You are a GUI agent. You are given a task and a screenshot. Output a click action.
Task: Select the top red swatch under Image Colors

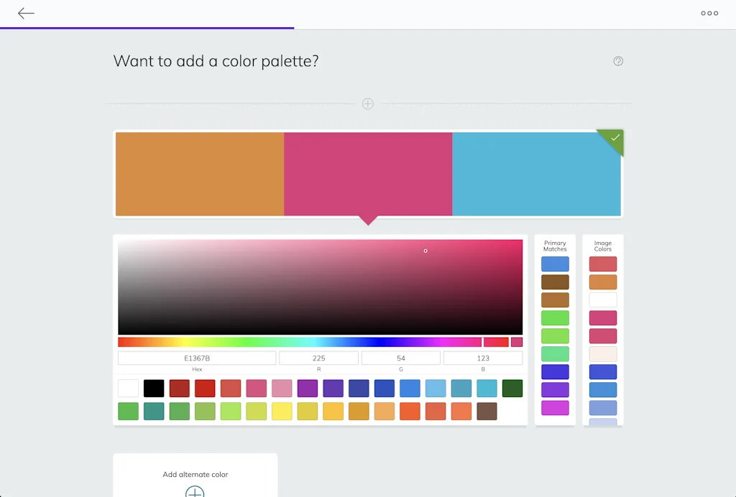coord(602,264)
